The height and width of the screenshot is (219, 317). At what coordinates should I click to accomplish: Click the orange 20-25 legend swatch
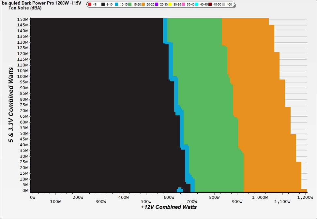[x=143, y=5]
